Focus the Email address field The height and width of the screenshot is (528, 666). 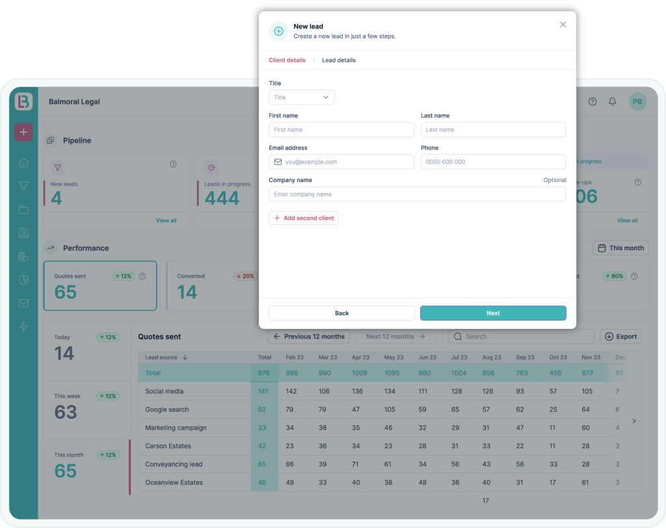click(341, 162)
